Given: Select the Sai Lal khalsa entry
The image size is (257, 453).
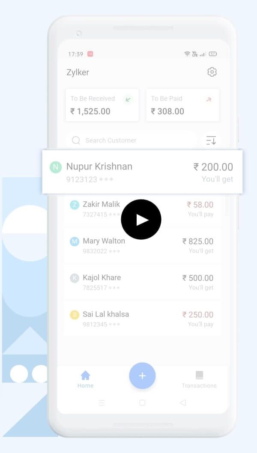Looking at the screenshot, I should click(142, 319).
